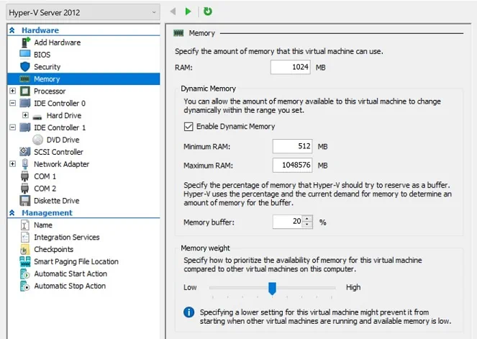Click the green Refresh icon in toolbar
Screen dimensions: 477x339
pyautogui.click(x=208, y=12)
